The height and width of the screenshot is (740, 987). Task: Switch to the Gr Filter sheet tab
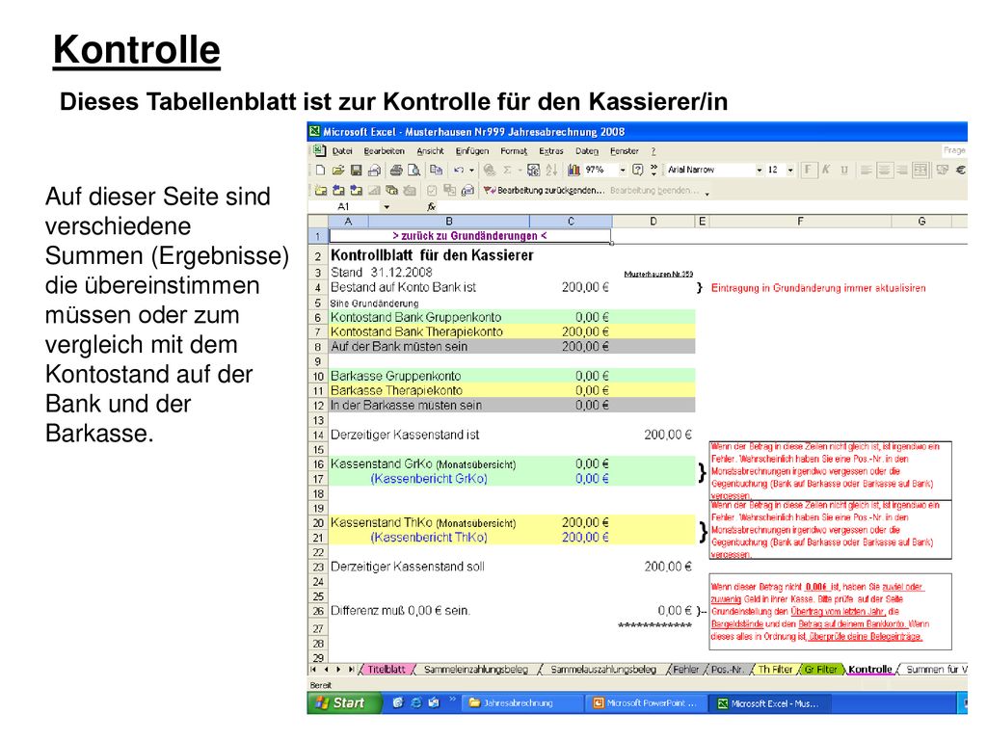[x=821, y=670]
